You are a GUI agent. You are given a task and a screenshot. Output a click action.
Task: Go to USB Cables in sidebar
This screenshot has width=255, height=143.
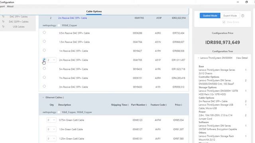[19, 27]
